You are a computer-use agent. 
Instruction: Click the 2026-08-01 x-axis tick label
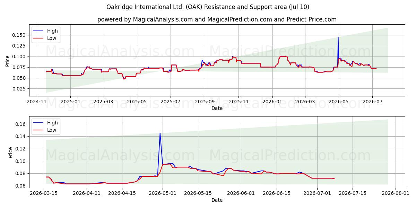pyautogui.click(x=395, y=194)
